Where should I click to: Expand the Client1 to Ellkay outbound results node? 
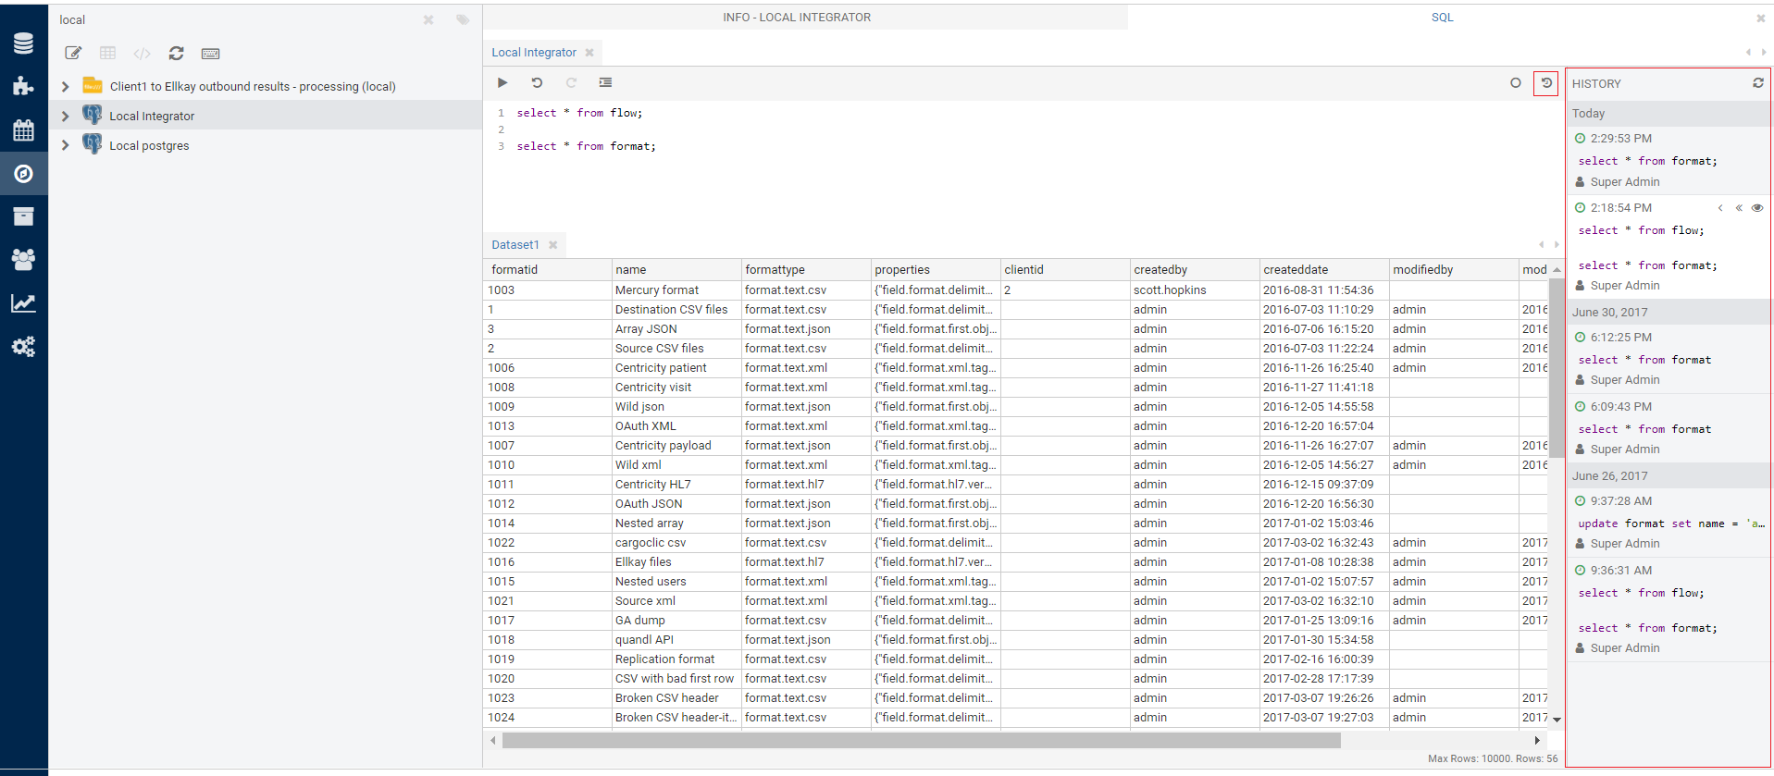coord(65,86)
